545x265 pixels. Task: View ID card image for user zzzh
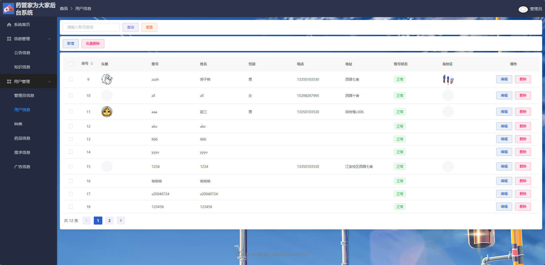(448, 79)
